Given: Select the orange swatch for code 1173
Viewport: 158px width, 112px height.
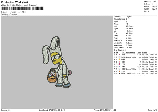Looking at the screenshot, I should 120,71.
